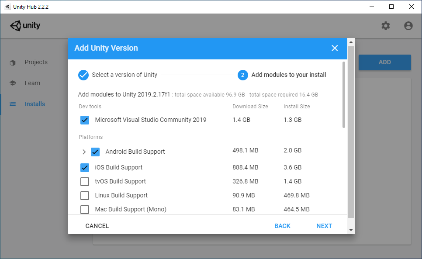
Task: Go to the Installs section
Action: click(35, 104)
